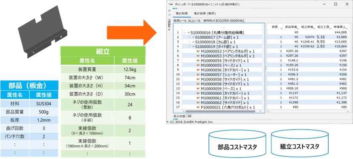Expand the S10000017 アーム部 node
The image size is (353, 159).
(189, 37)
